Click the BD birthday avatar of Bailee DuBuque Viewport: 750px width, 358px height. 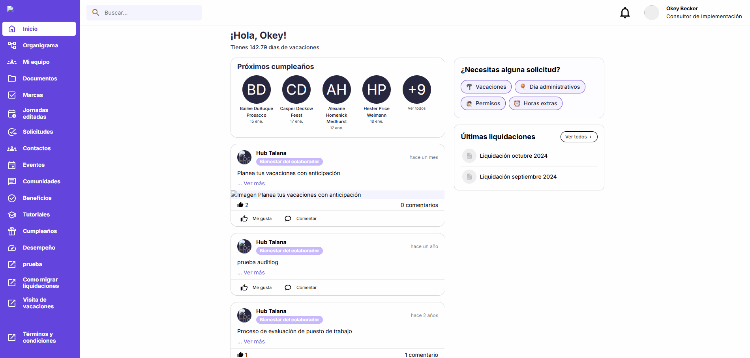[257, 89]
